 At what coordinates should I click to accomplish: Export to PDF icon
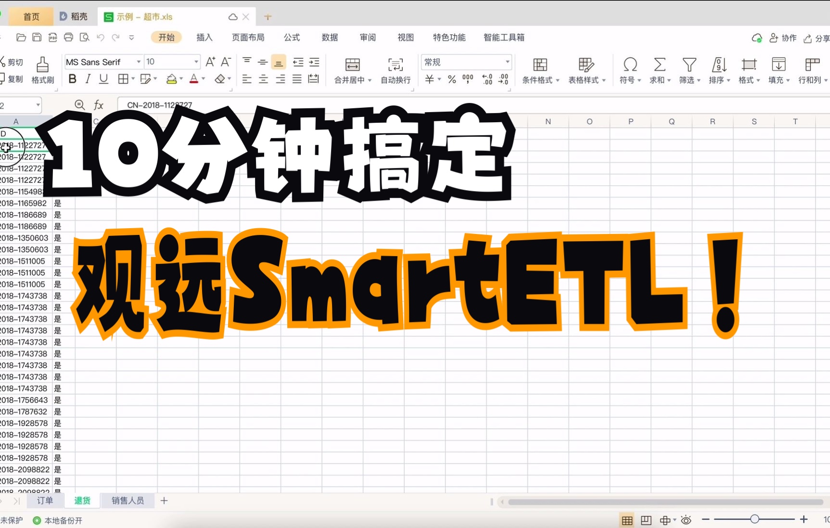click(53, 38)
